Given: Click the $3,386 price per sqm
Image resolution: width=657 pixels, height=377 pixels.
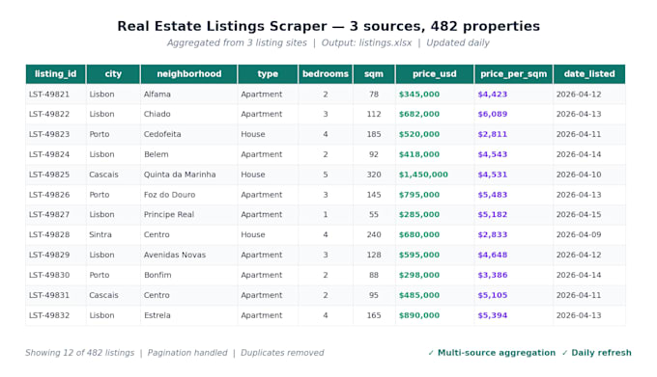Looking at the screenshot, I should point(493,275).
